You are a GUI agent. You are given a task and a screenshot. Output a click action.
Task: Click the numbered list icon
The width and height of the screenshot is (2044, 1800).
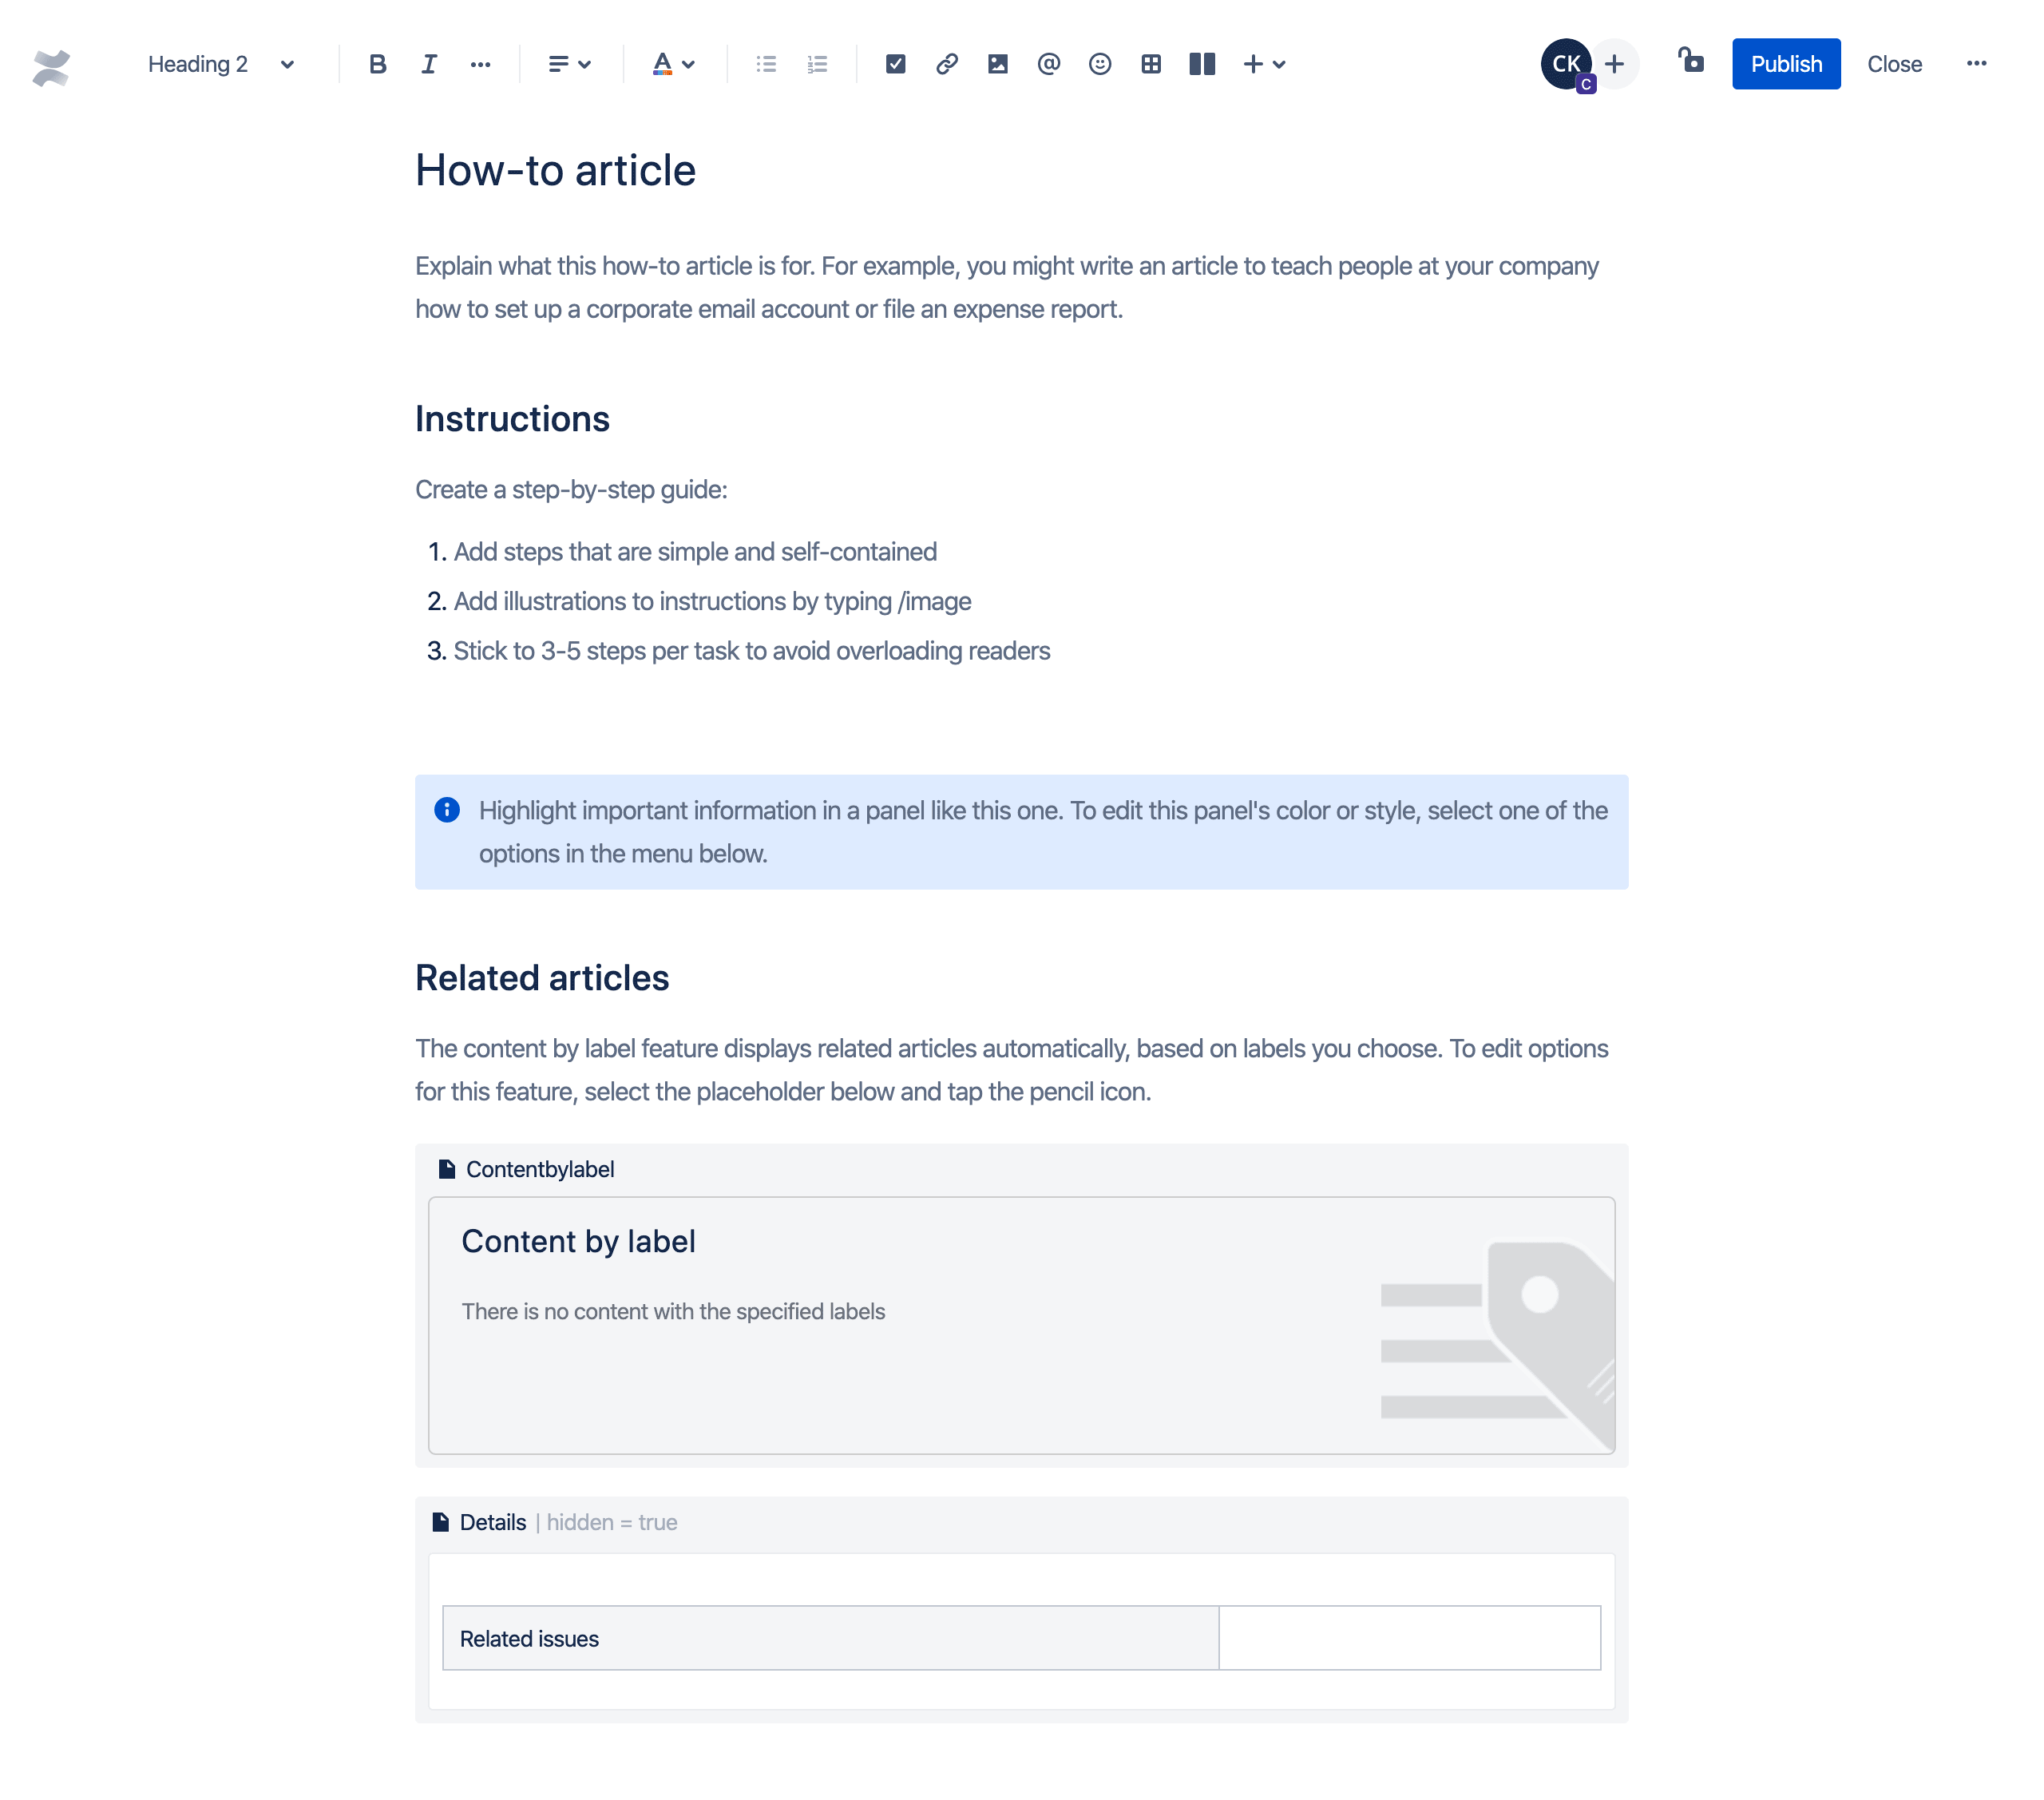[817, 65]
